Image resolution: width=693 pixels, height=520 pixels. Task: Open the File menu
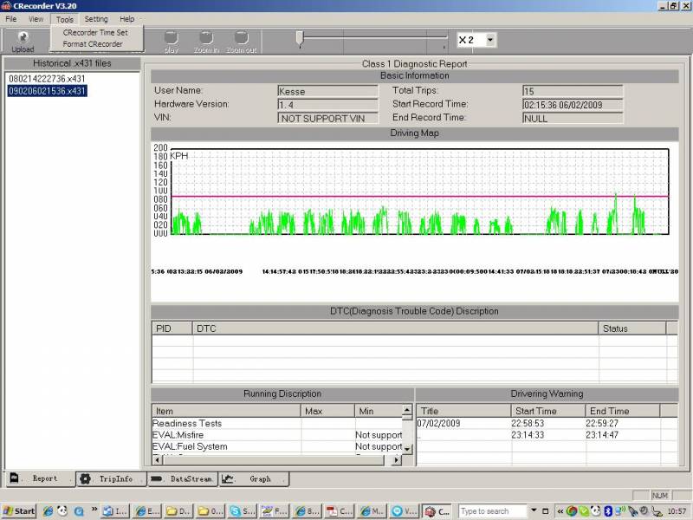click(x=11, y=18)
